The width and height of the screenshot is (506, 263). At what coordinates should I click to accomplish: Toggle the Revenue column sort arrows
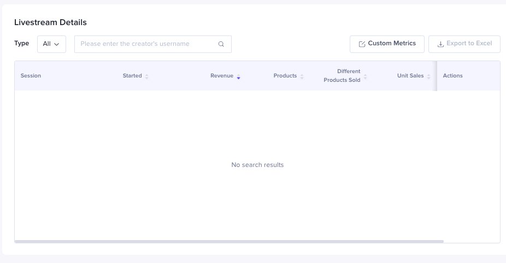(x=238, y=76)
